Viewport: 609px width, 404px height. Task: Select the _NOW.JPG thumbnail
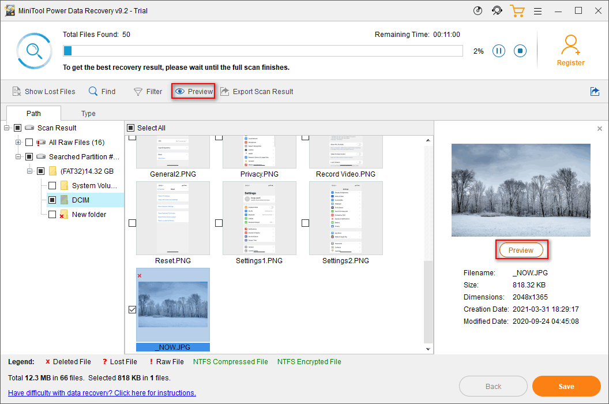173,305
